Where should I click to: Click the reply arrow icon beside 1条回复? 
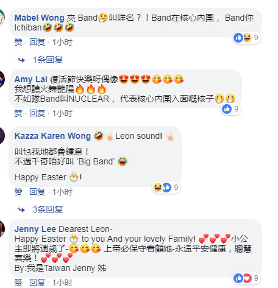tap(21, 60)
